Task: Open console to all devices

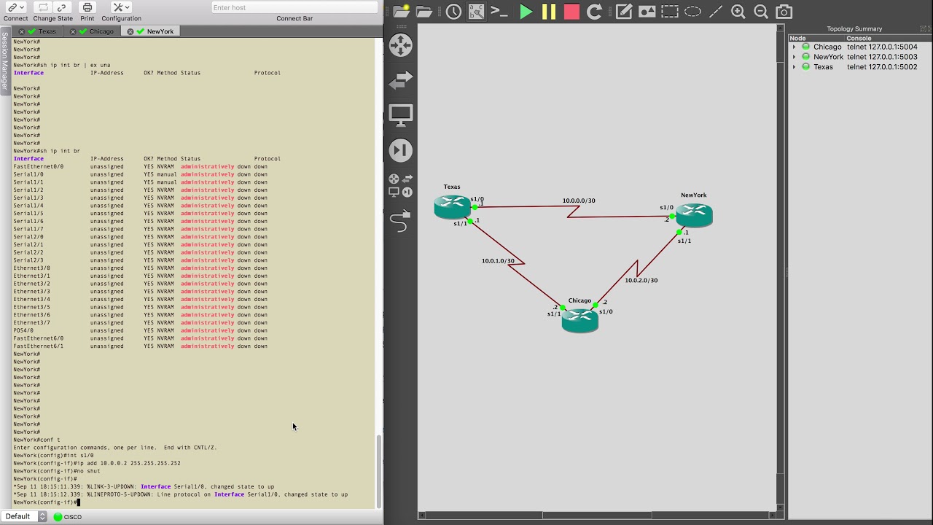Action: 499,11
